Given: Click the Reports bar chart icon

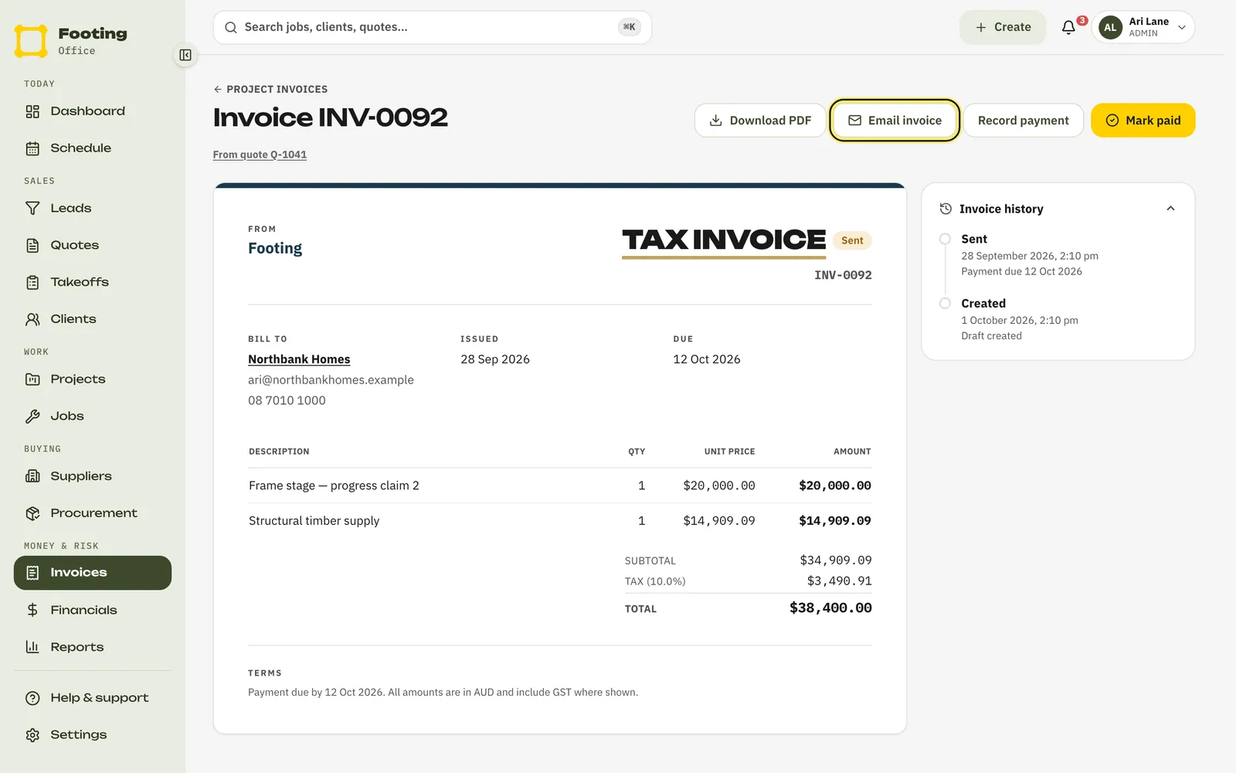Looking at the screenshot, I should tap(32, 647).
